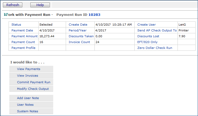The height and width of the screenshot is (116, 198).
Task: Click the Payment Count label
Action: [x=23, y=42]
